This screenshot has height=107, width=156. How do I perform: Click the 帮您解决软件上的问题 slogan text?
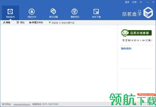[x=137, y=40]
